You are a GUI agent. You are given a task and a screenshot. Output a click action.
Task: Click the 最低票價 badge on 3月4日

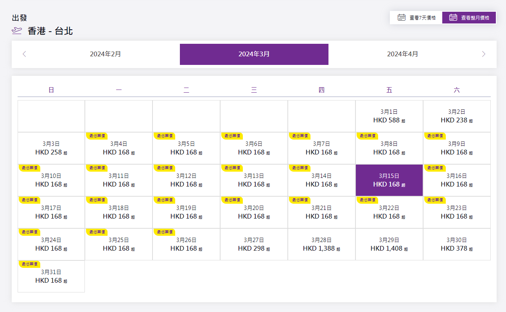97,136
